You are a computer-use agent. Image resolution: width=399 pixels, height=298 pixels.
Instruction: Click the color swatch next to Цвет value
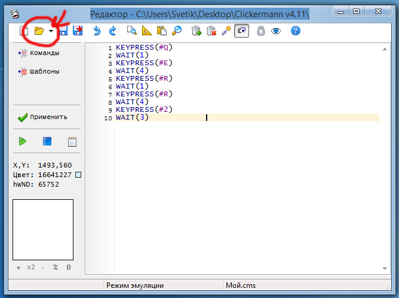click(78, 175)
